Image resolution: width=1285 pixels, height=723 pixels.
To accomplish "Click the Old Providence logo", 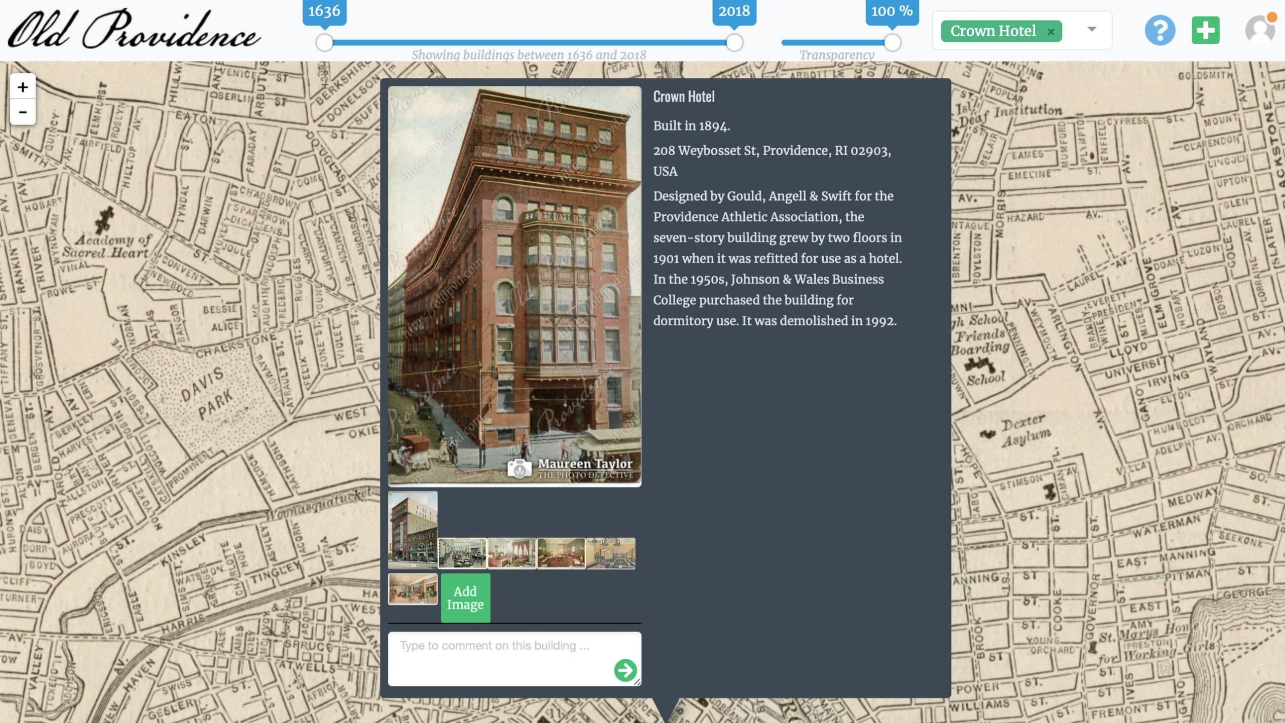I will coord(134,30).
